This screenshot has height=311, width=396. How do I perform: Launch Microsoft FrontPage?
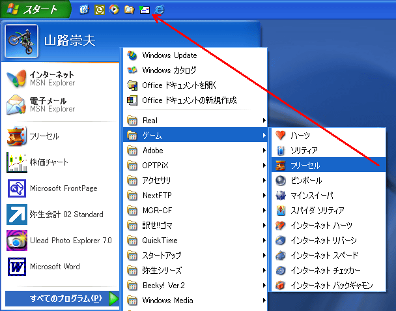(x=60, y=188)
